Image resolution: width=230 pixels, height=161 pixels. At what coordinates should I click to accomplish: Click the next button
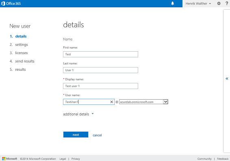click(x=76, y=135)
